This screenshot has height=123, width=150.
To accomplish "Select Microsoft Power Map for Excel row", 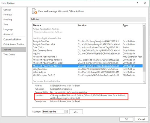I will coord(88,60).
